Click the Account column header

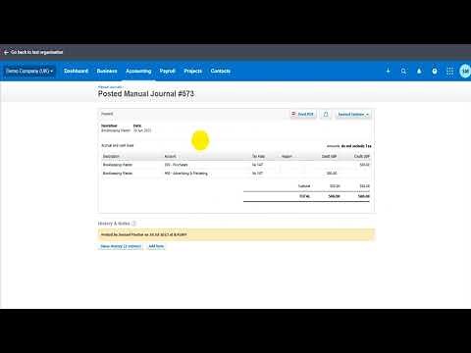click(x=170, y=156)
